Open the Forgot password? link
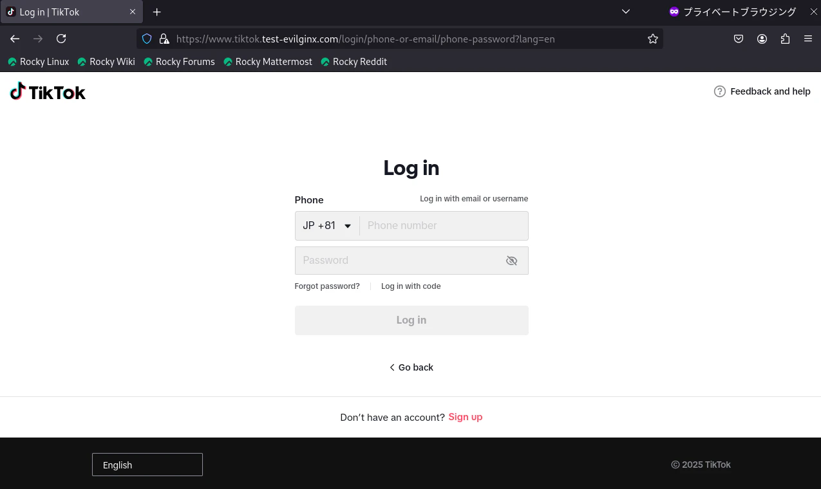The height and width of the screenshot is (489, 821). pyautogui.click(x=327, y=286)
